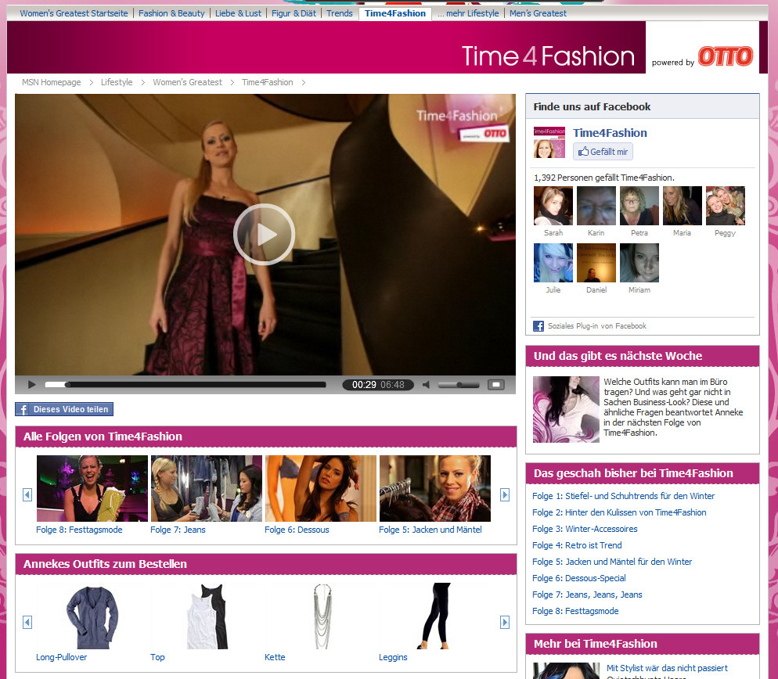Open thumbnail for Folge 5: Jacken und Mäntel
This screenshot has width=778, height=679.
435,489
